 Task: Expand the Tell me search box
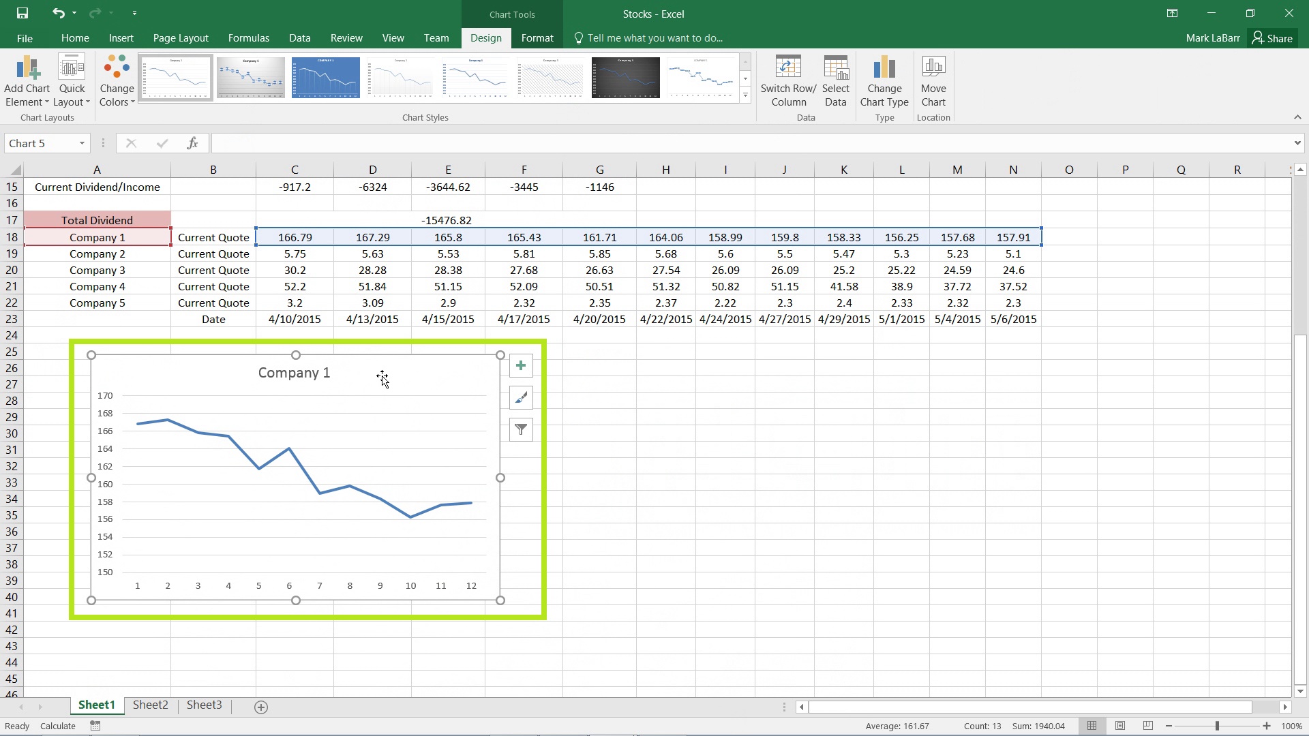(x=655, y=37)
